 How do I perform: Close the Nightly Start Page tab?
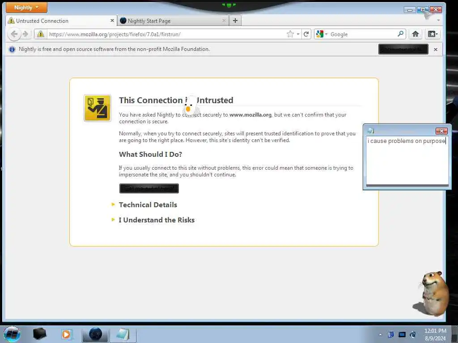[224, 21]
